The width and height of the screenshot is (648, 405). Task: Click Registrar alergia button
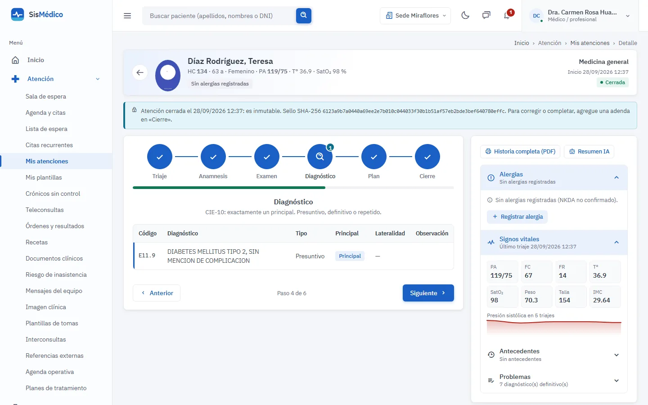[x=517, y=217]
